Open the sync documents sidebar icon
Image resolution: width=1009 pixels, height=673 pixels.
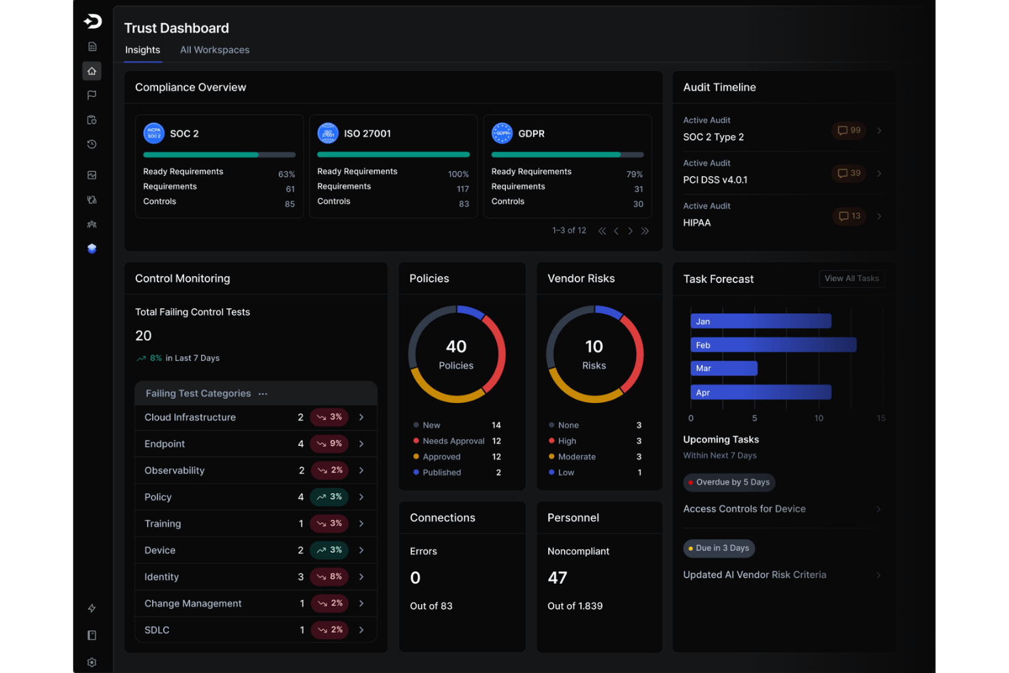pos(92,200)
